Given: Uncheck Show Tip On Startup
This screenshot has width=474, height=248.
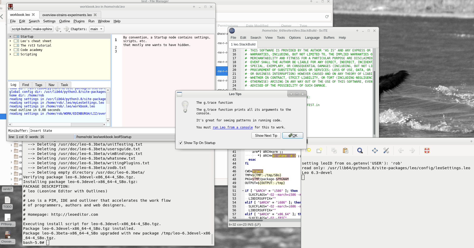Looking at the screenshot, I should point(180,143).
